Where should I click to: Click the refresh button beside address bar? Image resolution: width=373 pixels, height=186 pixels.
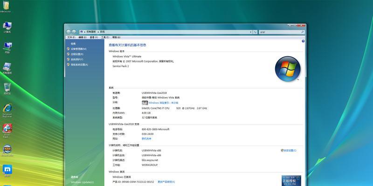(x=255, y=32)
